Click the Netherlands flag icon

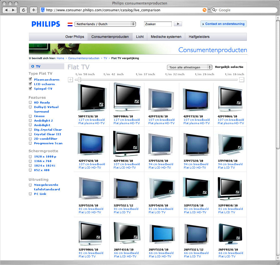(x=70, y=24)
